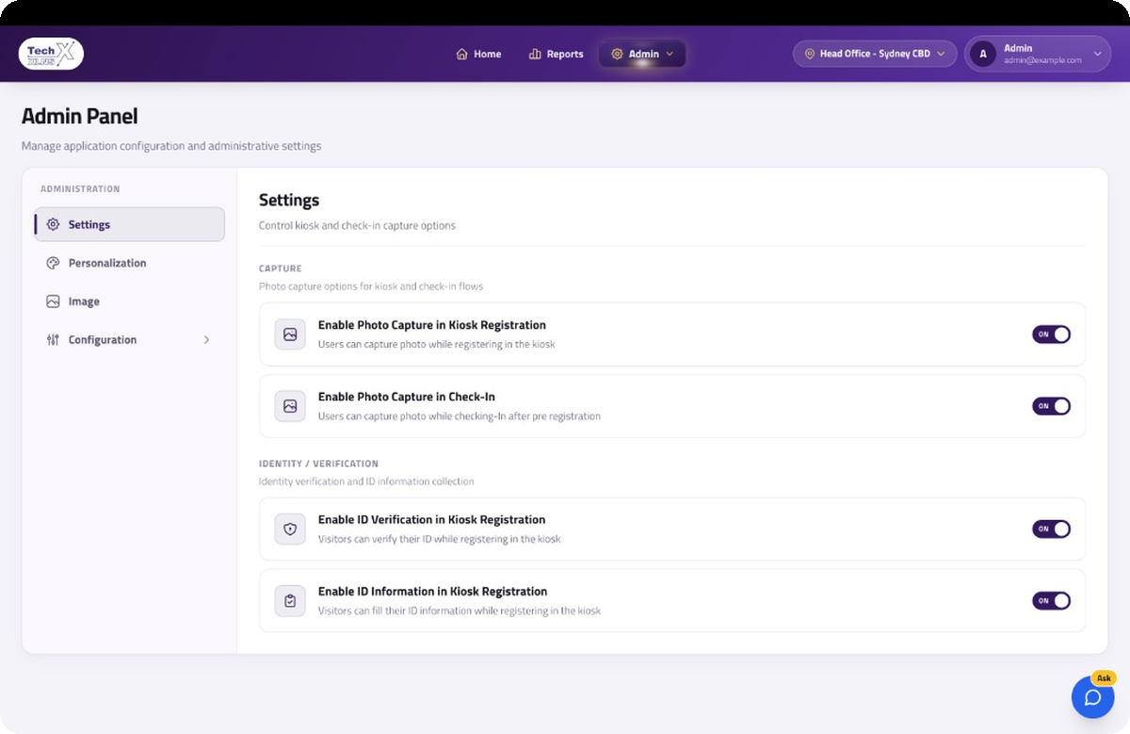Open the admin user account dropdown chevron

pos(1097,54)
